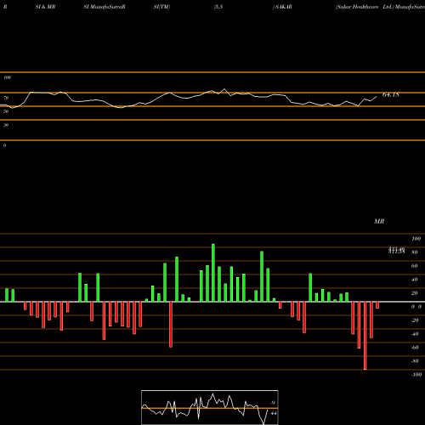This screenshot has width=425, height=425.
Task: Click the 100 label on the RSI axis
Action: coord(8,77)
